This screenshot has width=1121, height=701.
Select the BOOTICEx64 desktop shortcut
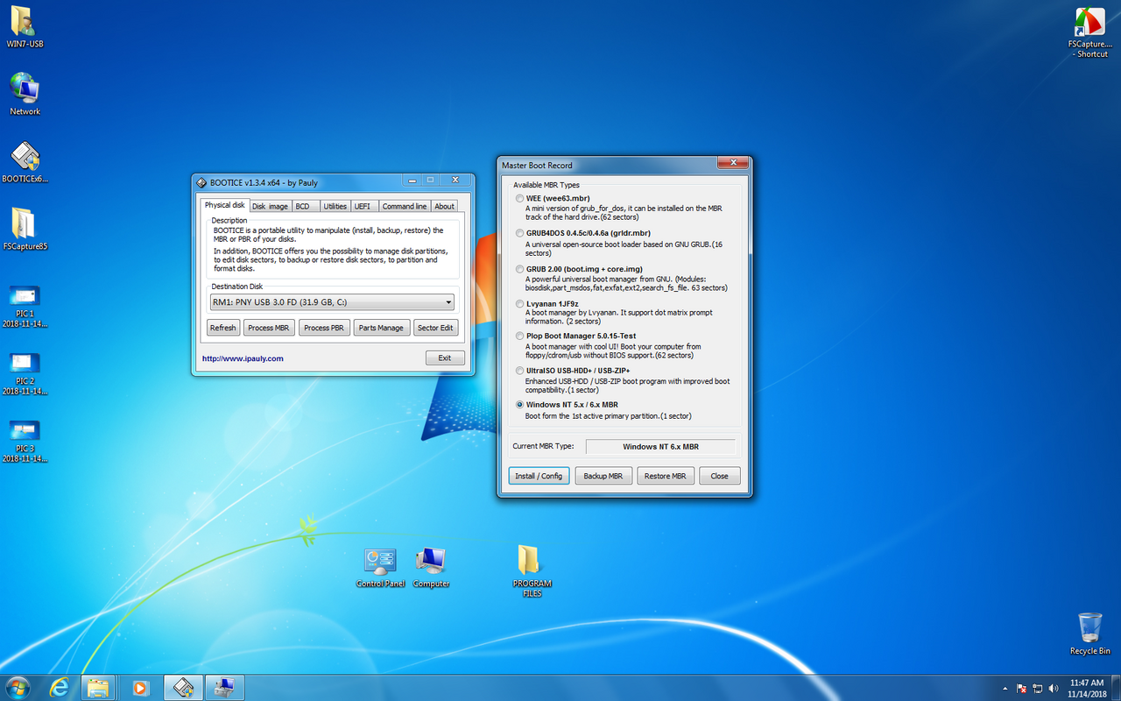[25, 162]
